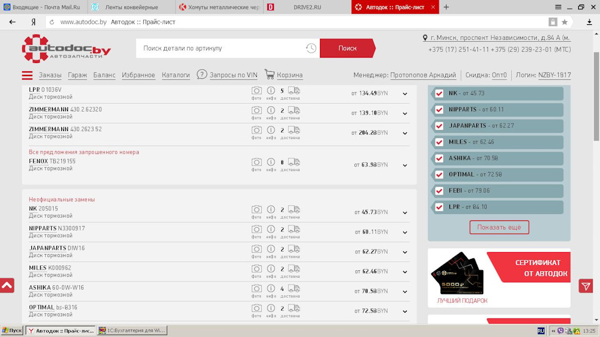600x337 pixels.
Task: Open the Баланс menu item
Action: (104, 75)
